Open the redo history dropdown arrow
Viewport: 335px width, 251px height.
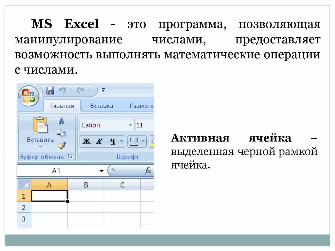pyautogui.click(x=89, y=90)
